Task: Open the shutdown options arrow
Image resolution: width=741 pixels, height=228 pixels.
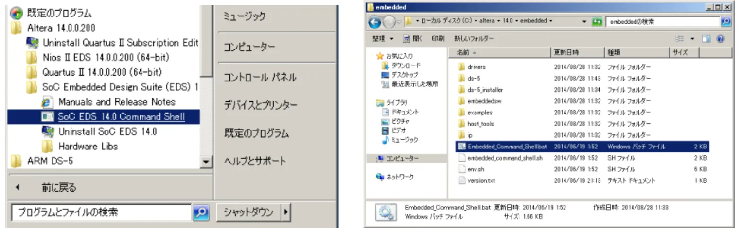Action: click(286, 212)
